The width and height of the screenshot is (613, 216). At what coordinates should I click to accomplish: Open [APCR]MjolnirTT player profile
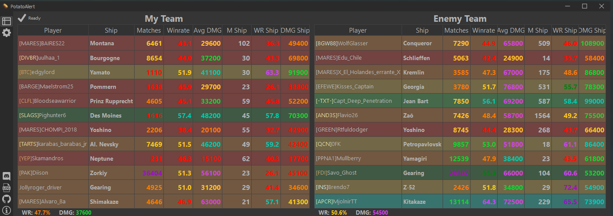tap(336, 202)
